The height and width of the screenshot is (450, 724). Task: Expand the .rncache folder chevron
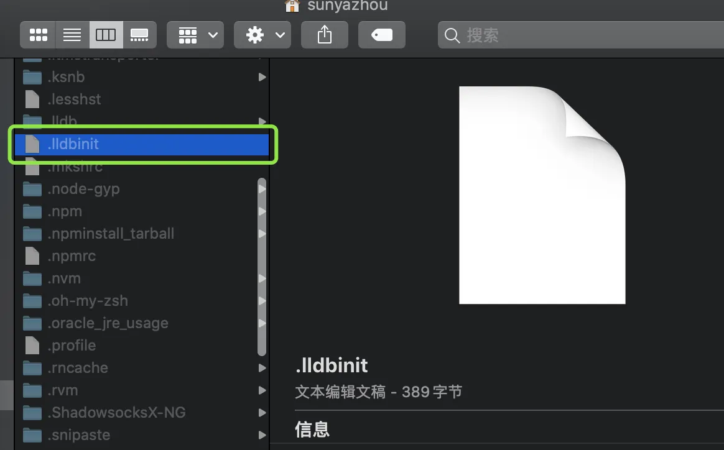(x=262, y=368)
